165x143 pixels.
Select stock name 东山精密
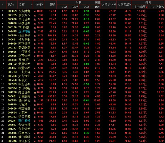click(x=24, y=88)
